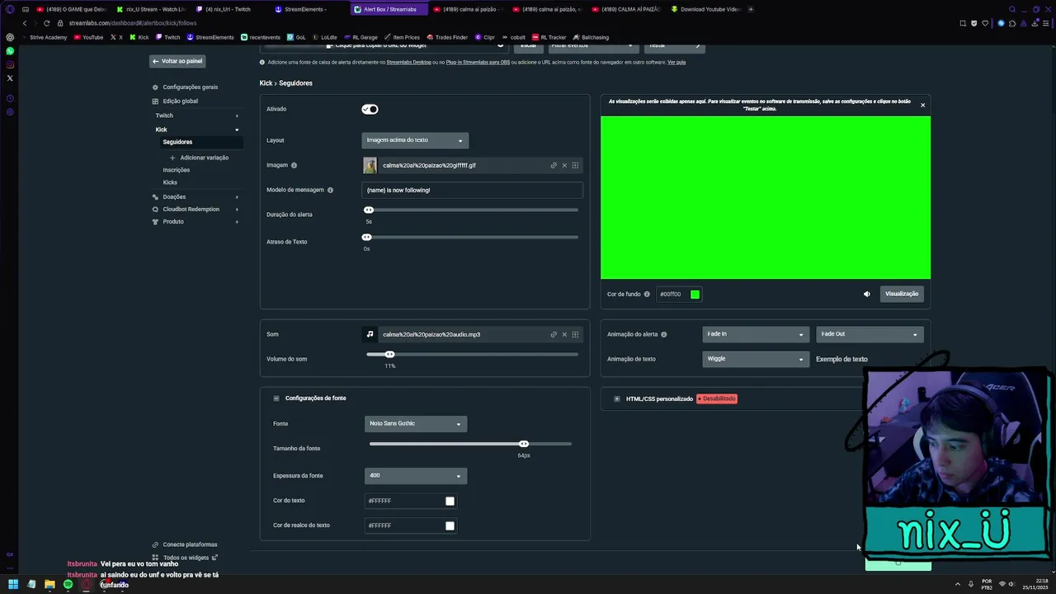Click browser back arrow
Viewport: 1056px width, 594px height.
pos(25,23)
